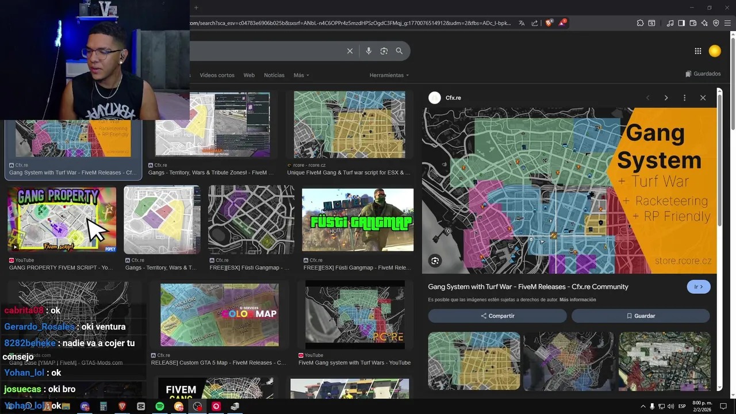This screenshot has width=736, height=414.
Task: Open OBS Studio from the taskbar
Action: point(198,407)
